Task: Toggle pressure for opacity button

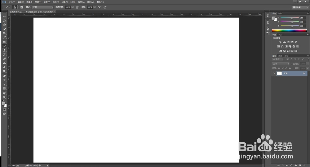Action: pos(77,7)
